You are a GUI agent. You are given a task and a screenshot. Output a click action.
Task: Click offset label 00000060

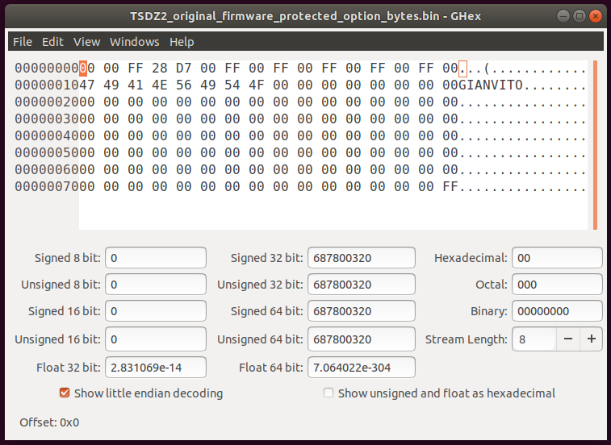[x=47, y=170]
